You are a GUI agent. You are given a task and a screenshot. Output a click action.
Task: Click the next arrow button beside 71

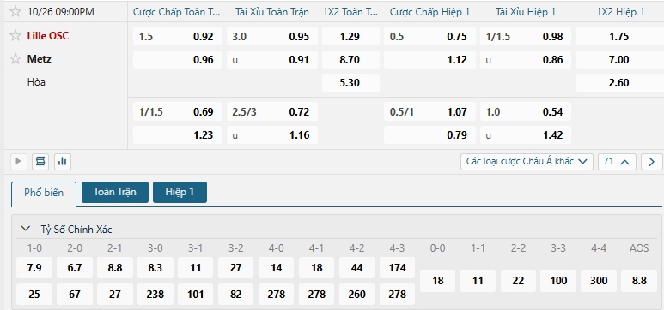pyautogui.click(x=651, y=161)
